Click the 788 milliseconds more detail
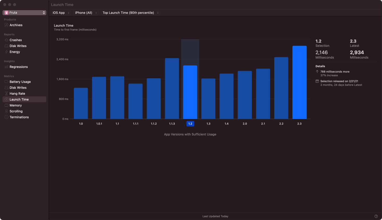The image size is (382, 220). click(x=335, y=72)
